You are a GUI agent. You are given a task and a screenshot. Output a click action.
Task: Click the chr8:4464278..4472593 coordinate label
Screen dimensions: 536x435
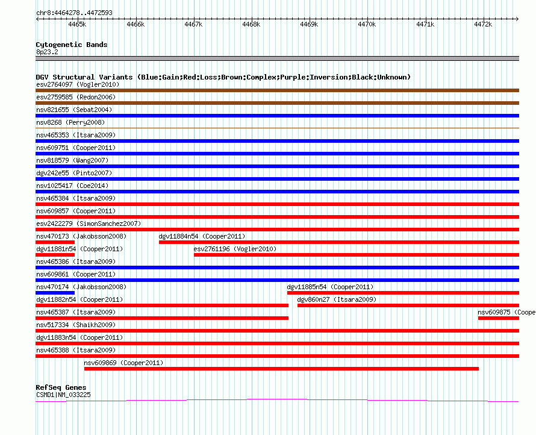[74, 13]
